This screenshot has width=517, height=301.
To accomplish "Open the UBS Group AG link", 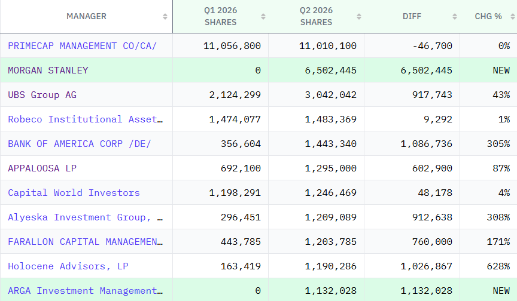I will (42, 95).
